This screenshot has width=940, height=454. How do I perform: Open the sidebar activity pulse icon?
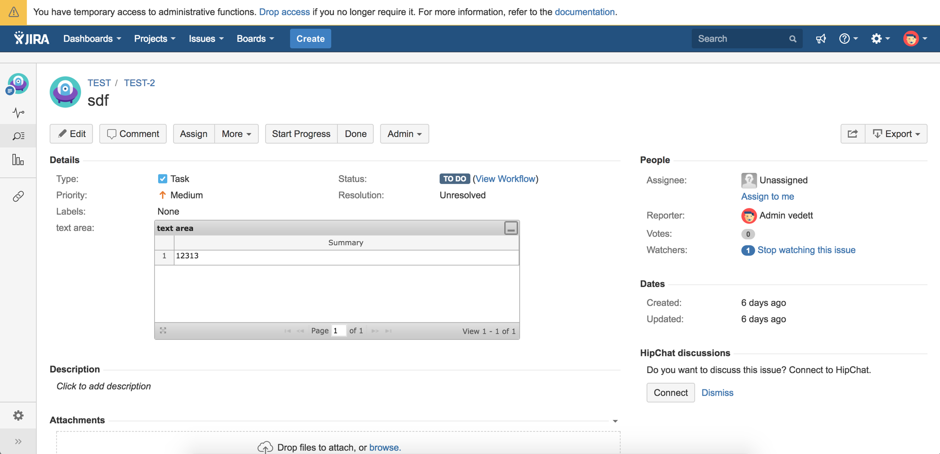coord(18,113)
